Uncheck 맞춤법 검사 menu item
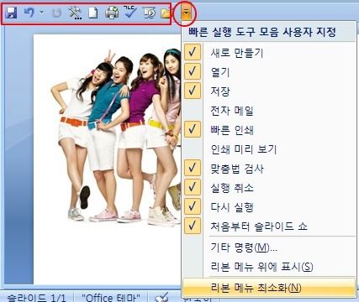 pos(268,168)
